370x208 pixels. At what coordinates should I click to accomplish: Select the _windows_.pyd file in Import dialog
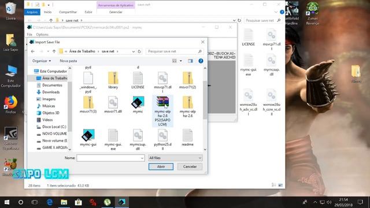coord(88,82)
